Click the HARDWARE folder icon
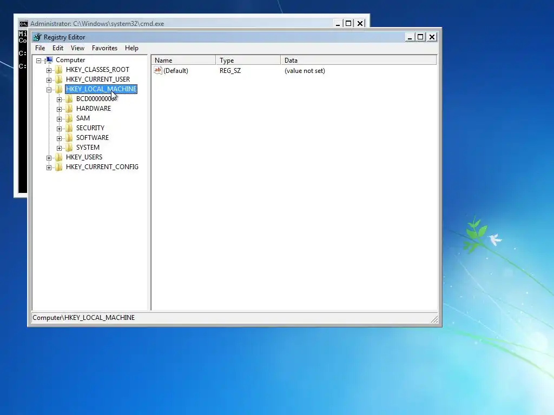The width and height of the screenshot is (554, 415). (69, 109)
